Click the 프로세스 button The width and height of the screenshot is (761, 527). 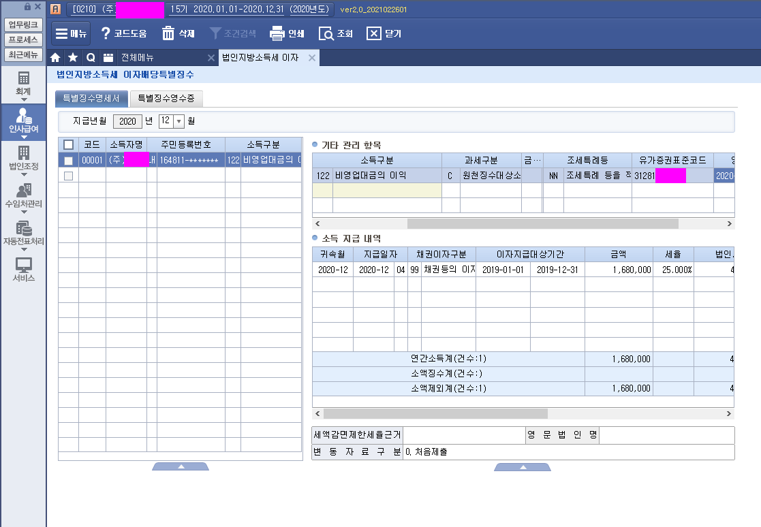23,39
